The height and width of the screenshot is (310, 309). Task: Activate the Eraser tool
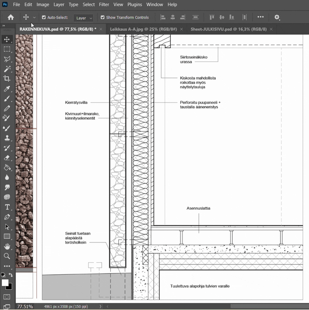7,158
